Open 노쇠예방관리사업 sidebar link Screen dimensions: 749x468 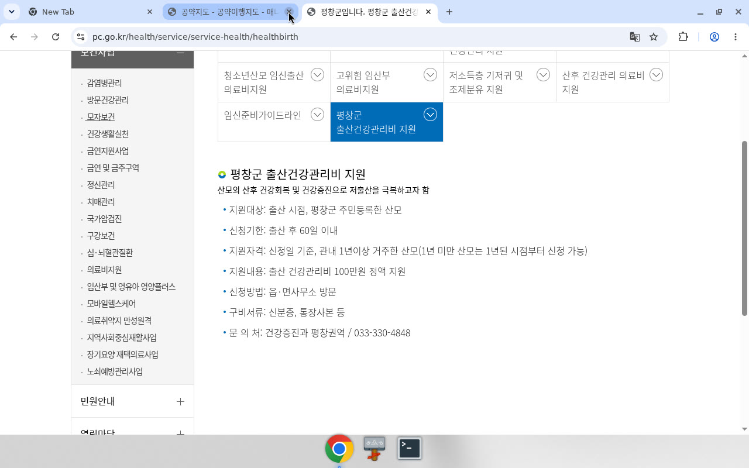(115, 371)
